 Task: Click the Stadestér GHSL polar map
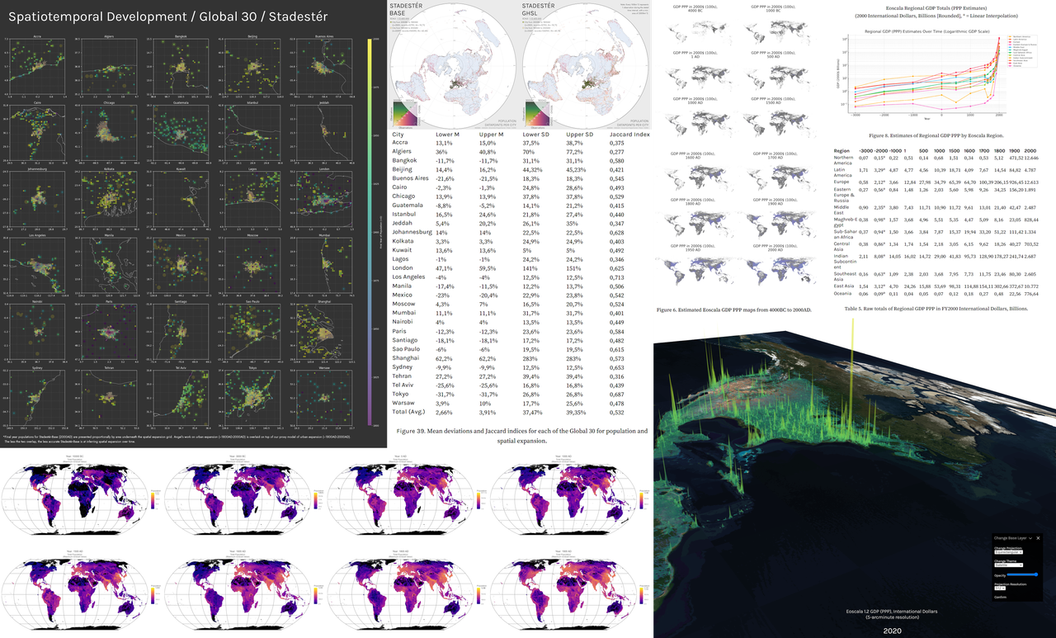586,64
